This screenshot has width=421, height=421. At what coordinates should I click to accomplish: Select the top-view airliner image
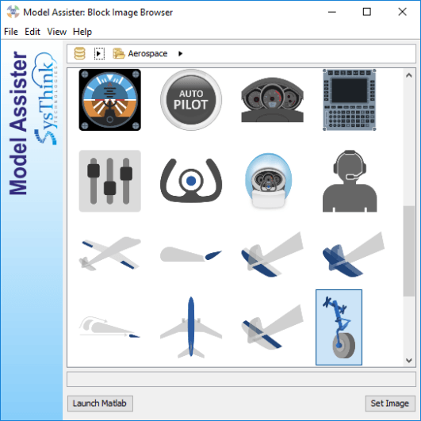(191, 327)
